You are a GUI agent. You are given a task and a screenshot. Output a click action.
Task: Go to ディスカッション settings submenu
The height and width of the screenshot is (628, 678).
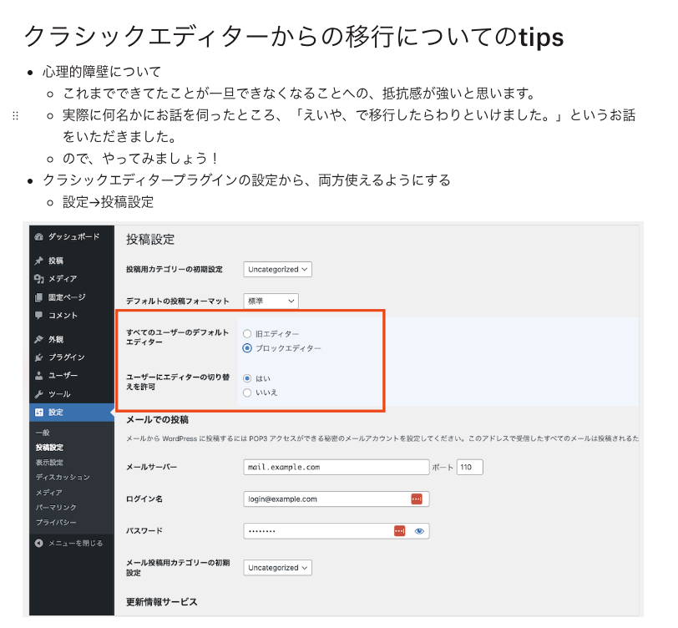63,477
